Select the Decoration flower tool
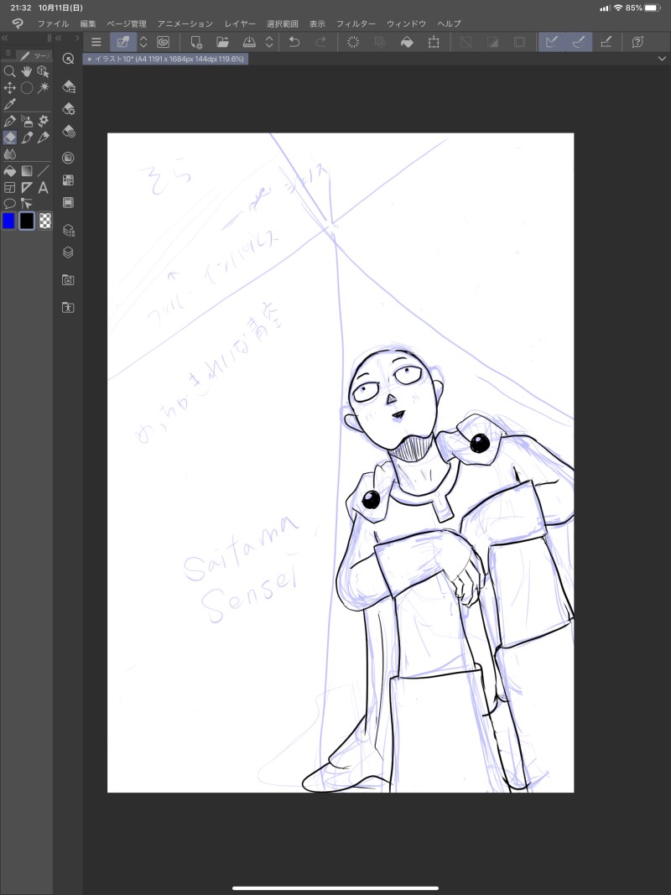The image size is (671, 895). (43, 121)
